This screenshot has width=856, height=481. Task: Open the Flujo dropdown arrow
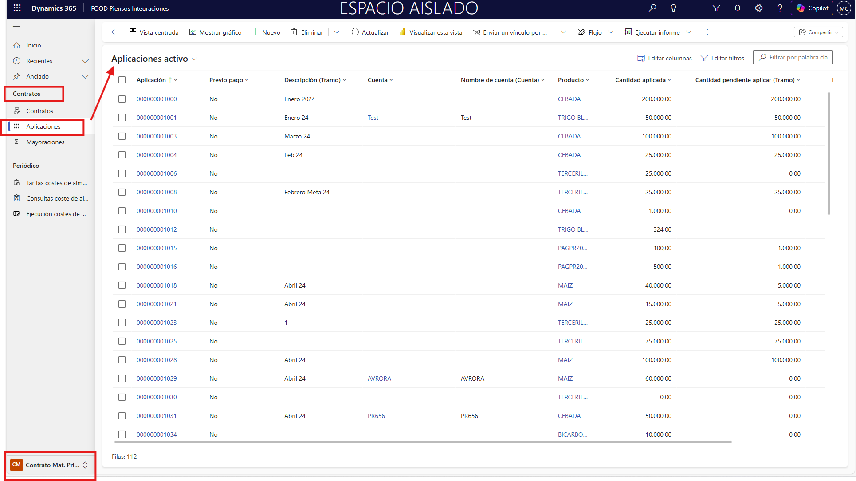[611, 32]
